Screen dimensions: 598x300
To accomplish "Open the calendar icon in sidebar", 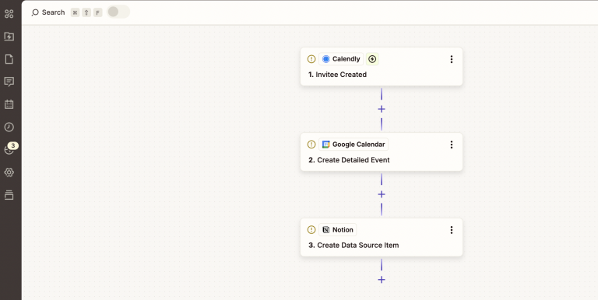I will [x=9, y=104].
